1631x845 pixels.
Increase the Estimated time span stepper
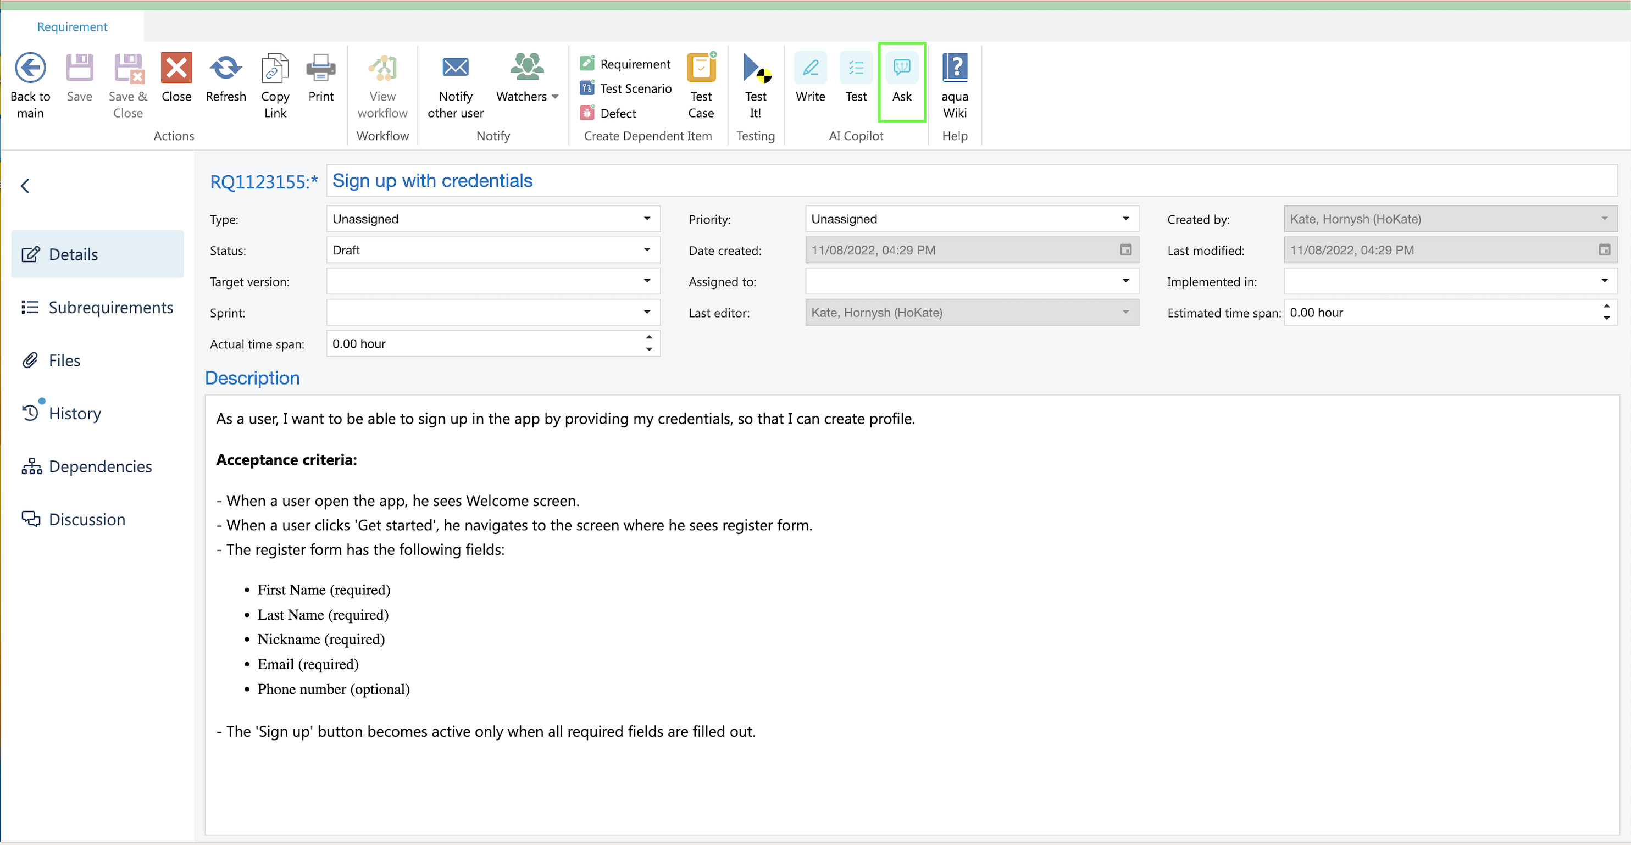(x=1606, y=307)
